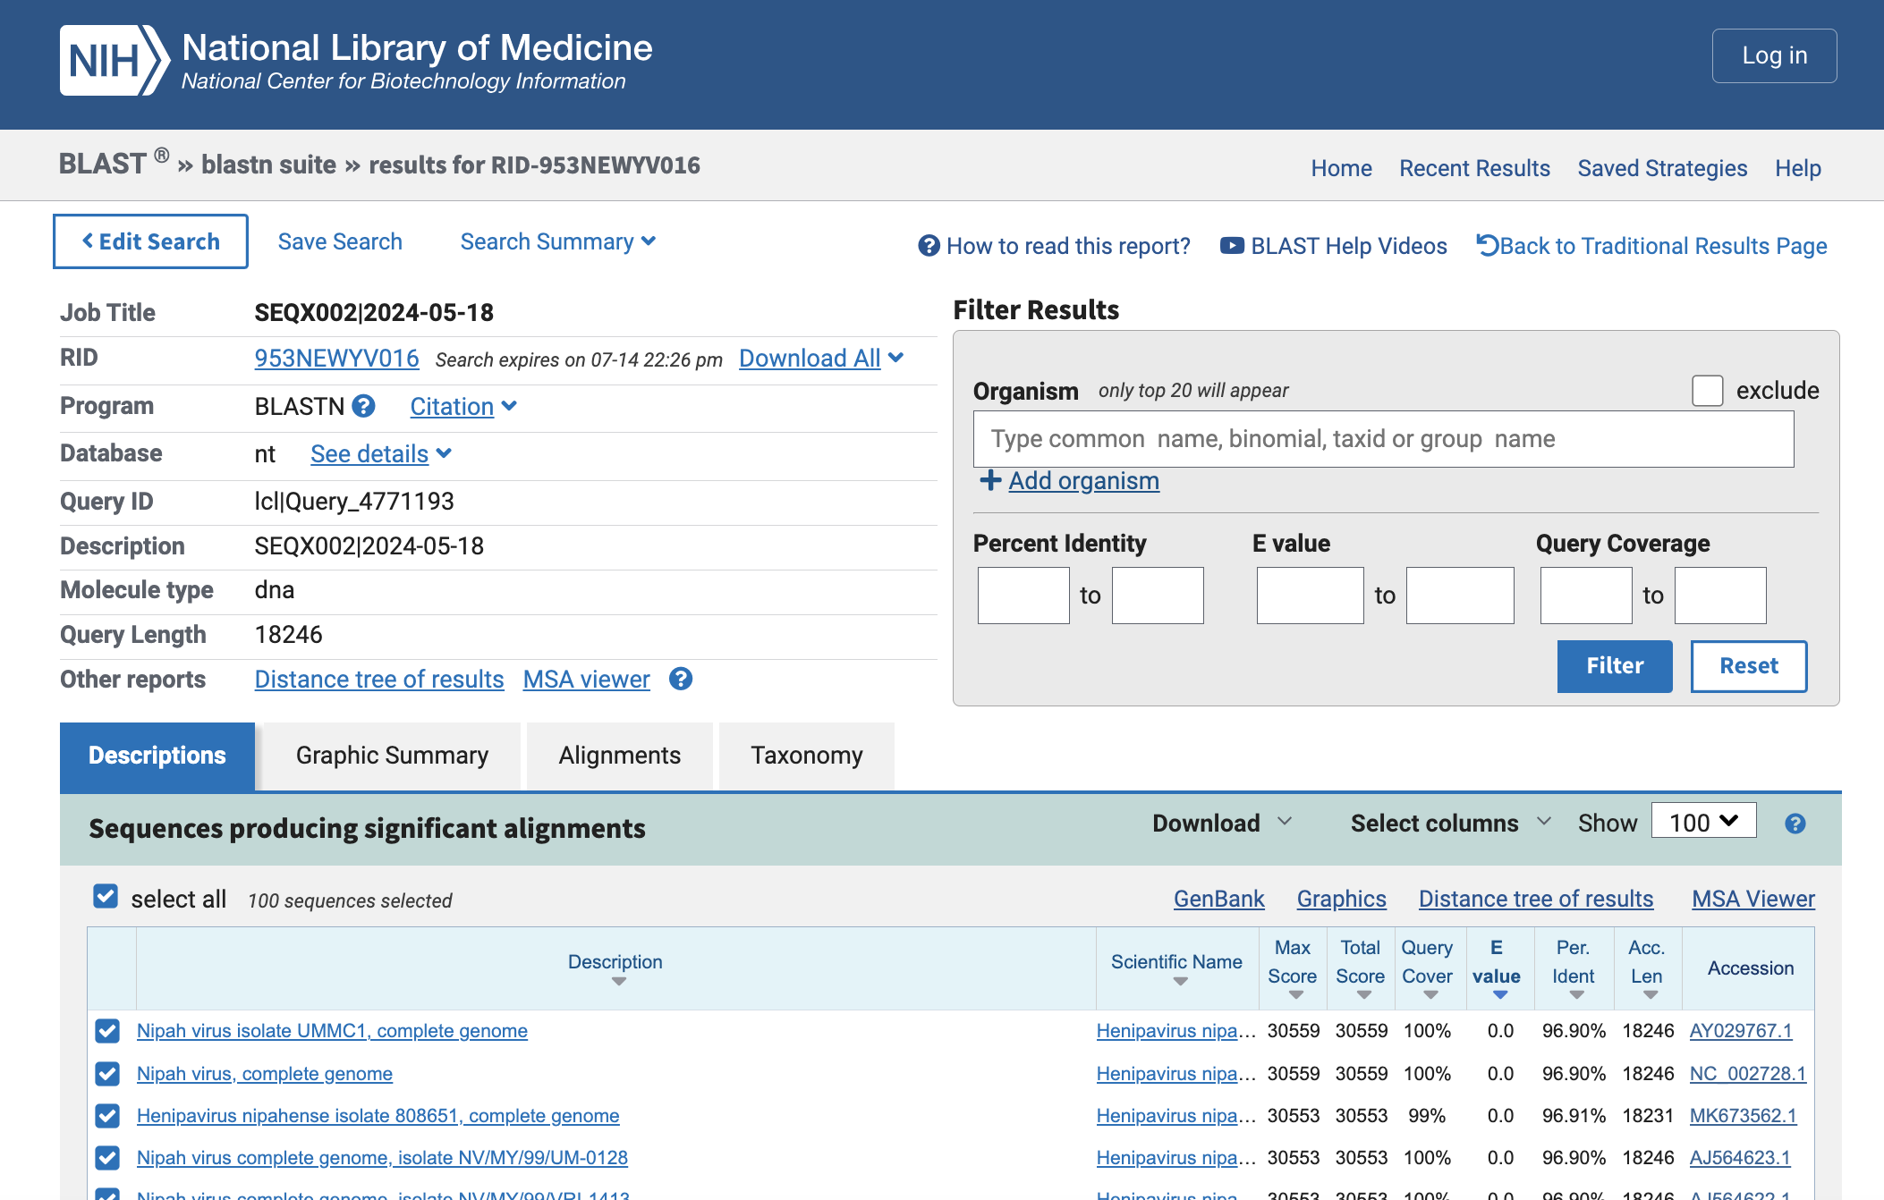Open Help in BLAST navigation
The image size is (1884, 1200).
pyautogui.click(x=1798, y=168)
